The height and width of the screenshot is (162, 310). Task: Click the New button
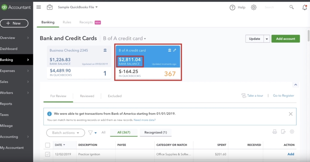click(x=14, y=23)
